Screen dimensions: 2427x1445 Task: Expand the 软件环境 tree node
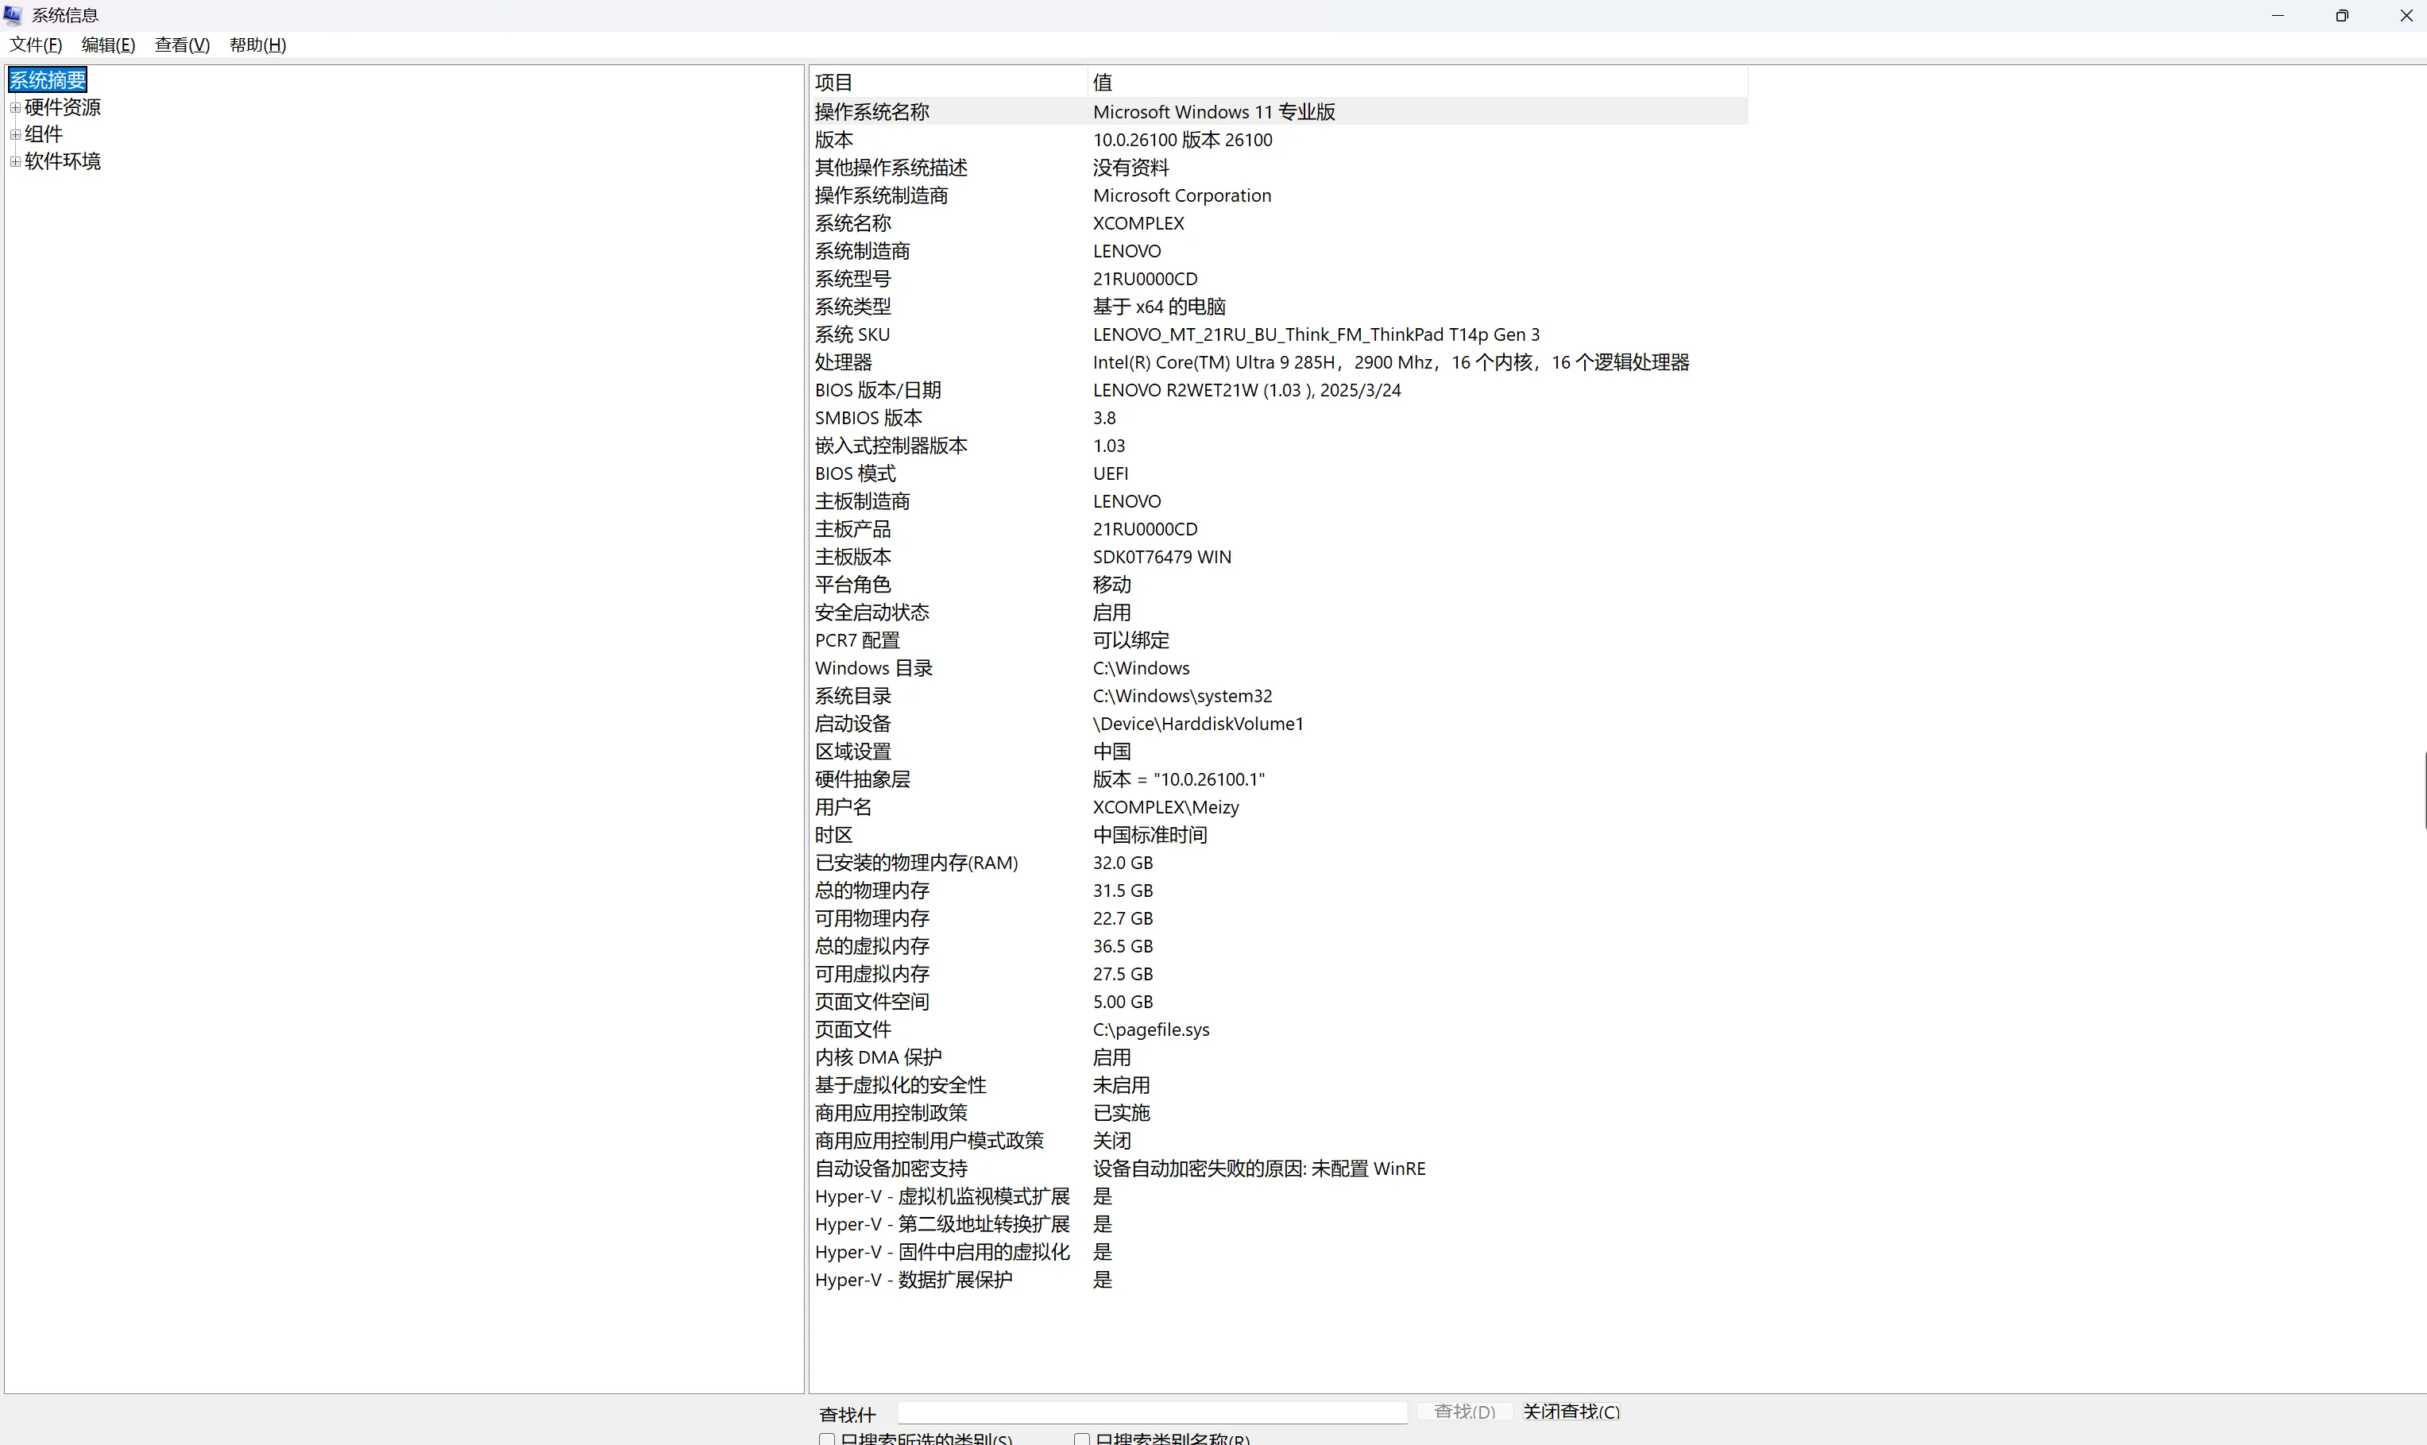coord(16,161)
